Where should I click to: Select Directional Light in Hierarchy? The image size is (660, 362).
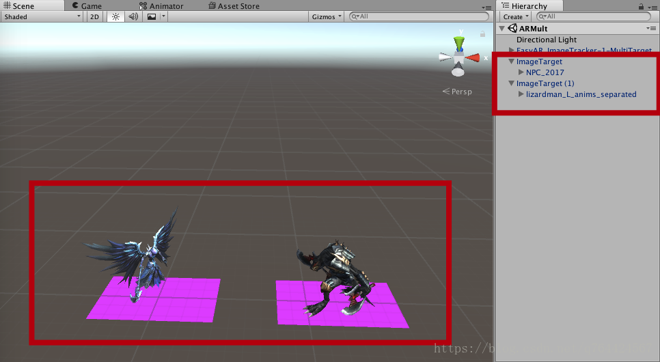tap(547, 40)
